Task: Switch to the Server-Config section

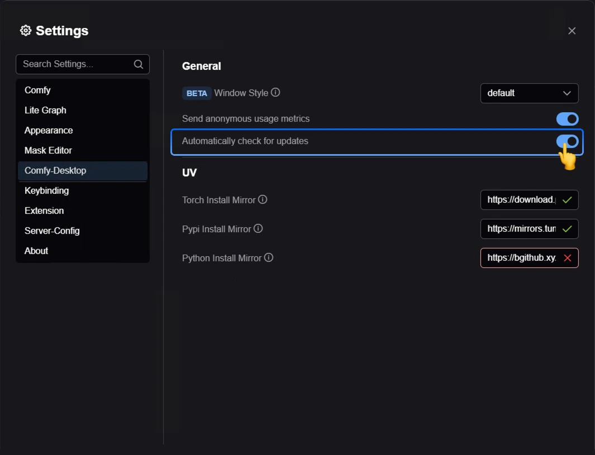Action: coord(52,231)
